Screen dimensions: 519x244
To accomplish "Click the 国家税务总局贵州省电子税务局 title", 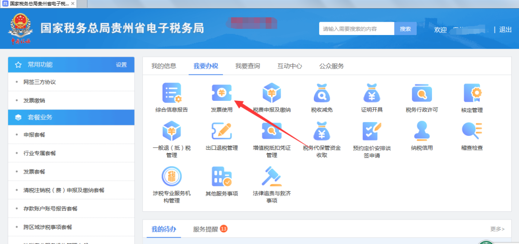I will [x=122, y=28].
